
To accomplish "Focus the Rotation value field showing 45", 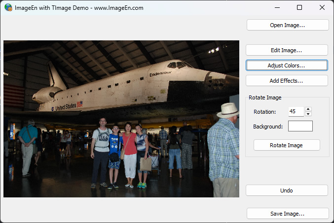I will (x=296, y=111).
